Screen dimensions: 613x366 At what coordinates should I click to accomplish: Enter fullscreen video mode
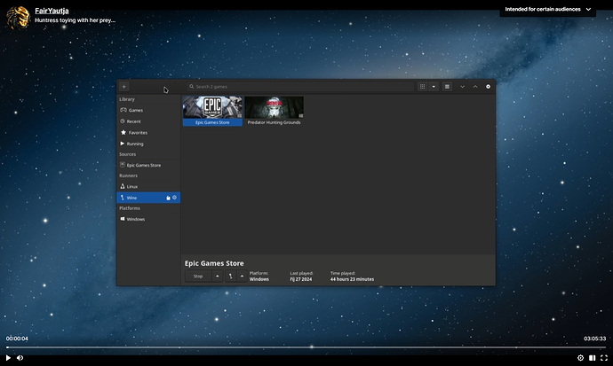coord(604,357)
